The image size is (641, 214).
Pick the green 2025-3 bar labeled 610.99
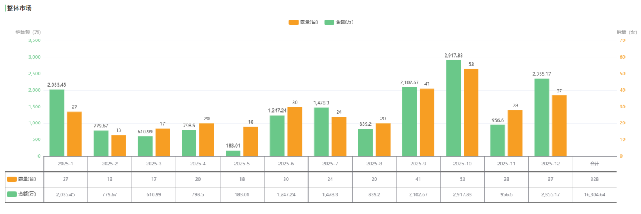(x=145, y=146)
